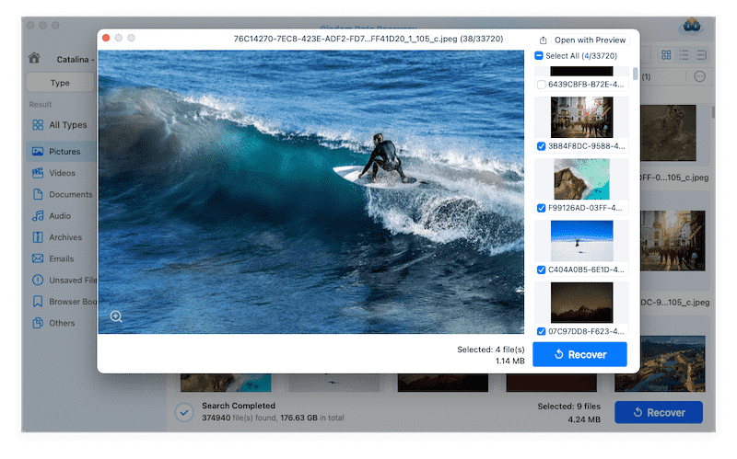Switch to list view layout
737x459 pixels.
coord(684,56)
